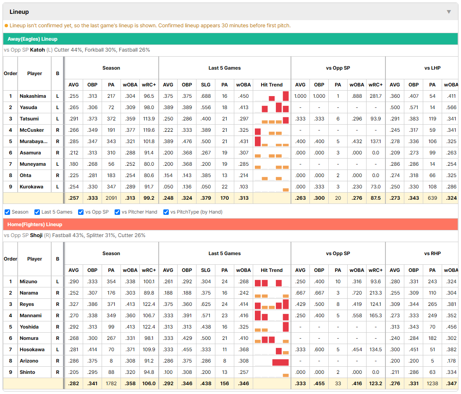Collapse the Lineup panel arrow

click(449, 12)
